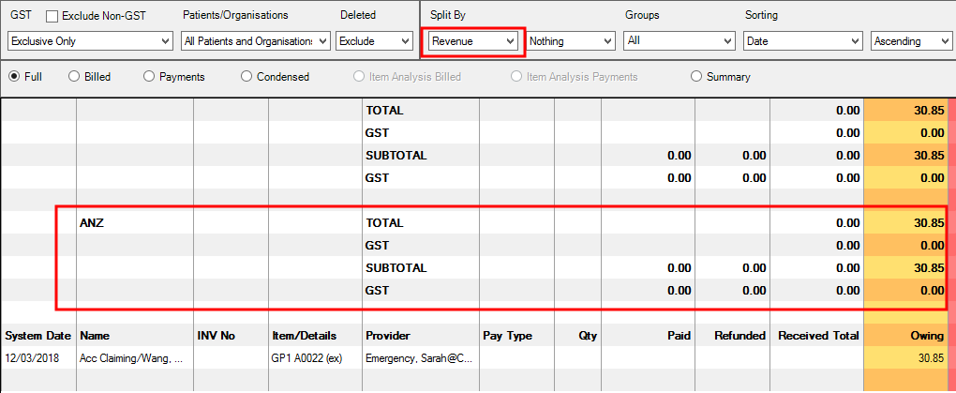Click the TOTAL label in ANZ row

click(384, 223)
